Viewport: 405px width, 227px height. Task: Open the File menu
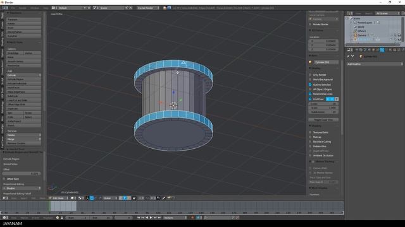[x=13, y=8]
